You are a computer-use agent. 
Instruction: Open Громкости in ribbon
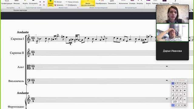[x=112, y=2]
